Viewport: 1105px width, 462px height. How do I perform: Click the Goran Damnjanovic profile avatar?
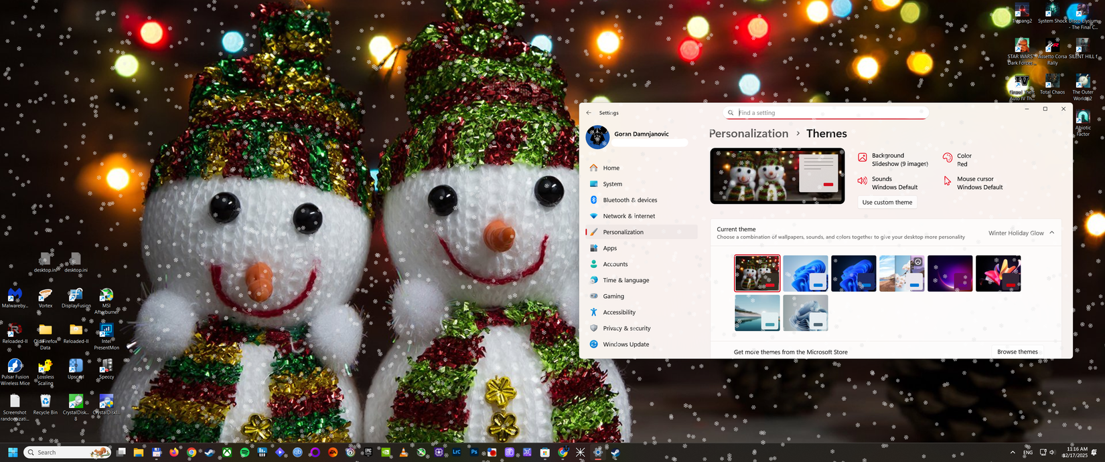coord(597,137)
